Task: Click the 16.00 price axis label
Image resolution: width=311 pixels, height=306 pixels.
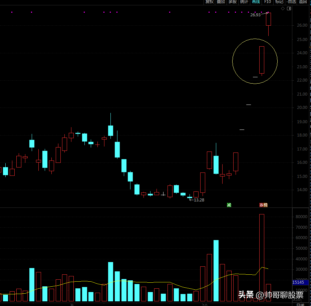Action: 302,162
